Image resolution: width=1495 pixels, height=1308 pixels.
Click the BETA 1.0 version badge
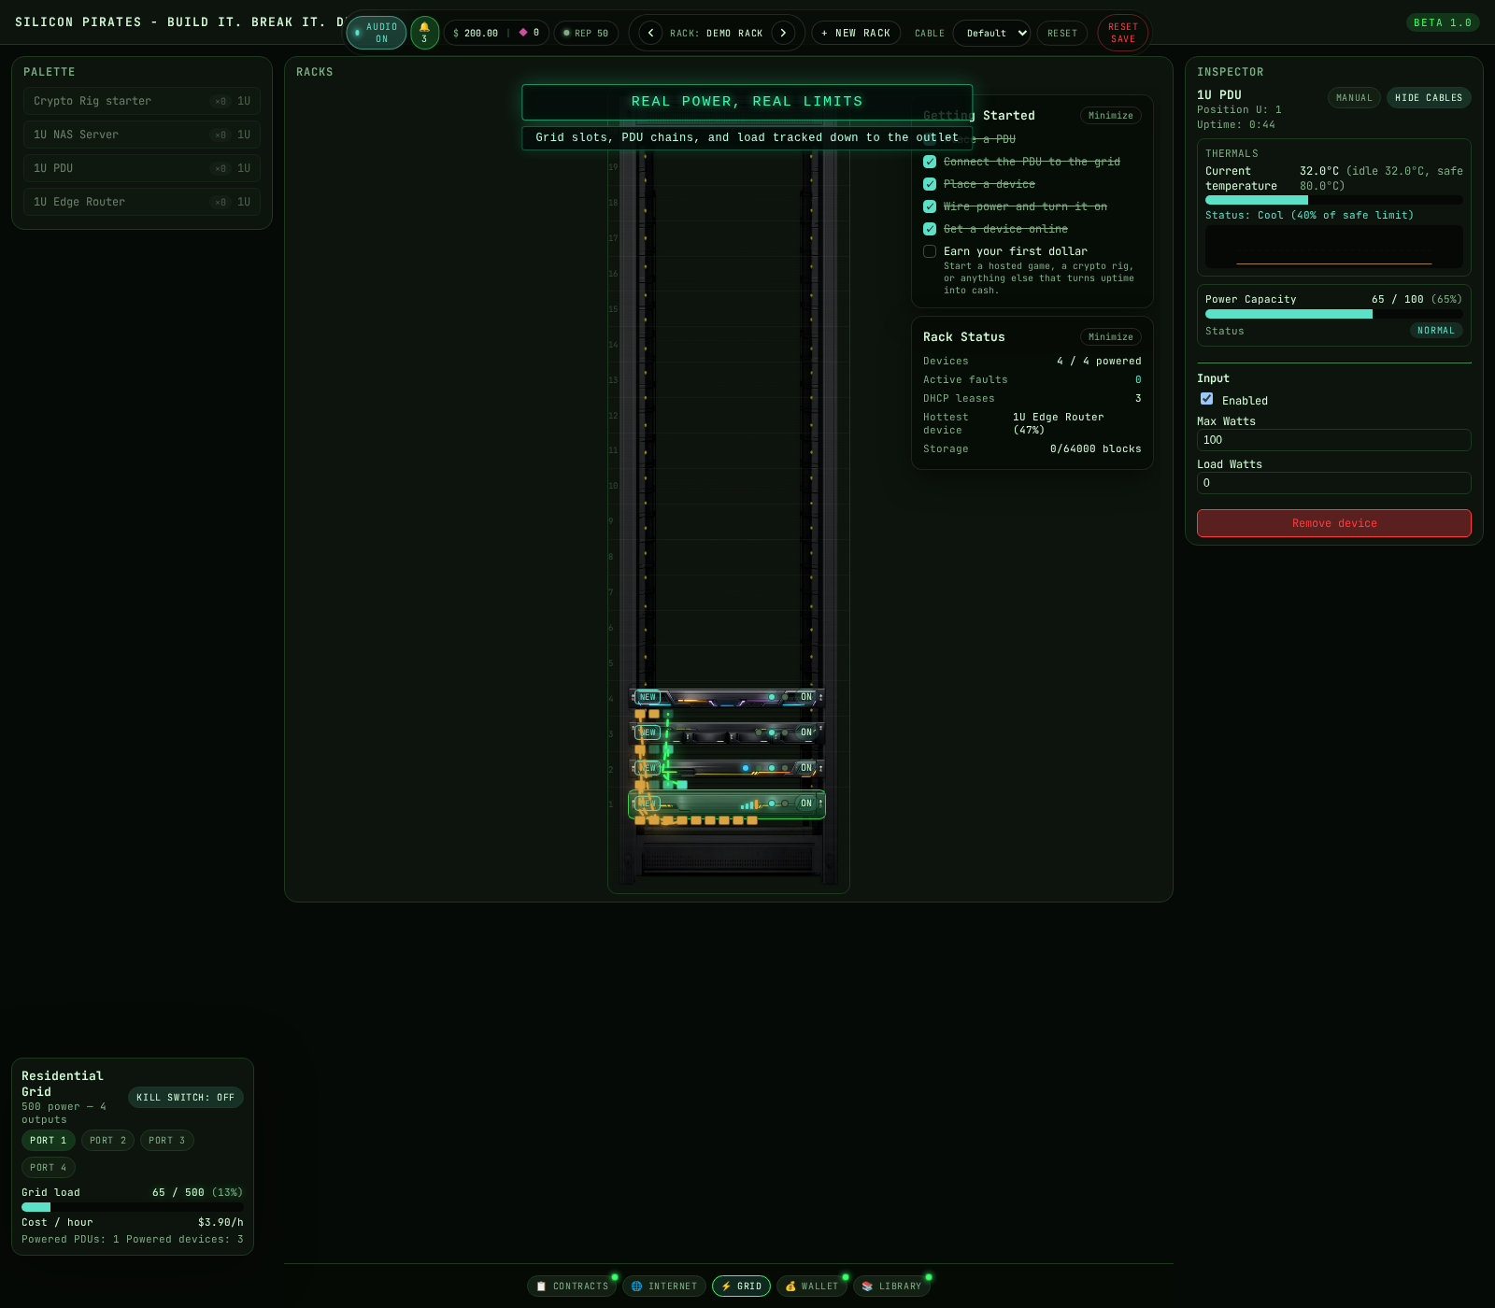point(1443,22)
